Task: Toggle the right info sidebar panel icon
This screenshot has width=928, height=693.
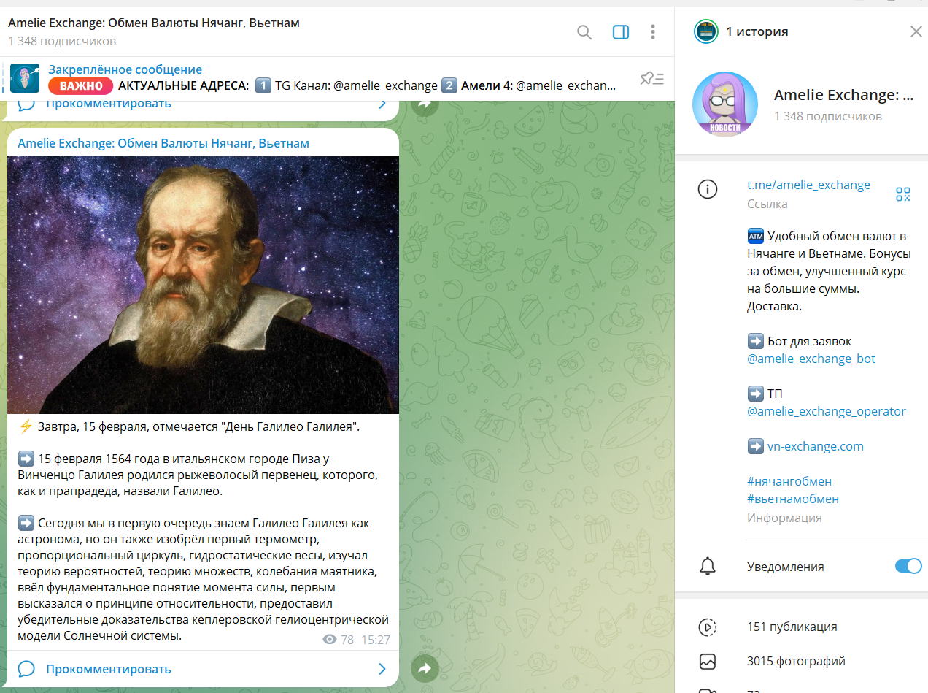Action: click(x=621, y=32)
